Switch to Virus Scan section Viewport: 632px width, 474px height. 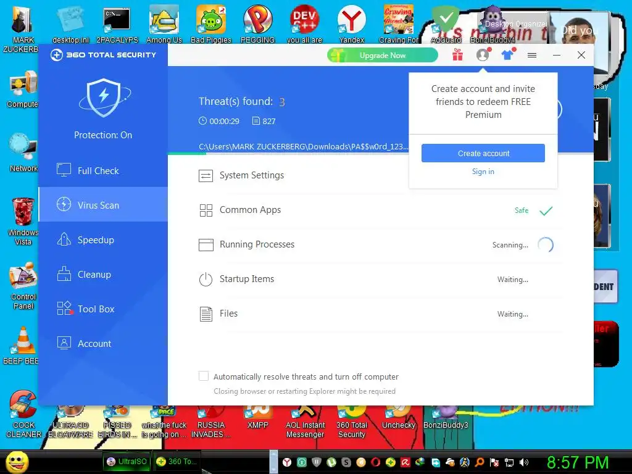click(103, 205)
